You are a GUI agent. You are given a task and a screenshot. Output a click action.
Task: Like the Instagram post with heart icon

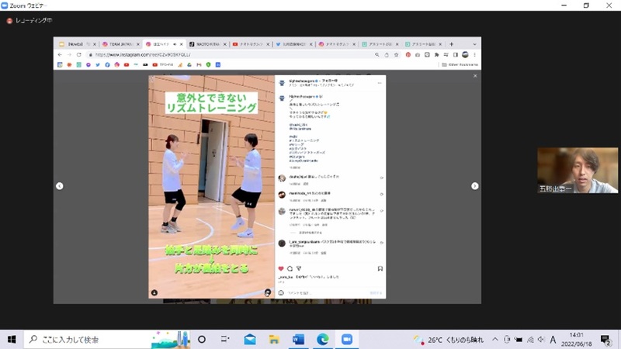pyautogui.click(x=281, y=268)
